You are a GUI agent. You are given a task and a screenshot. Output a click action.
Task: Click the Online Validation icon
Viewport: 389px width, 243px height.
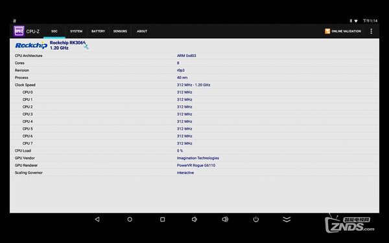(327, 31)
